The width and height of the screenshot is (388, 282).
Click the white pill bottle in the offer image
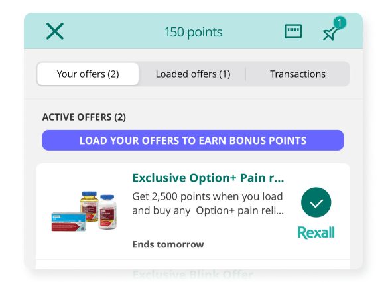[x=107, y=212]
